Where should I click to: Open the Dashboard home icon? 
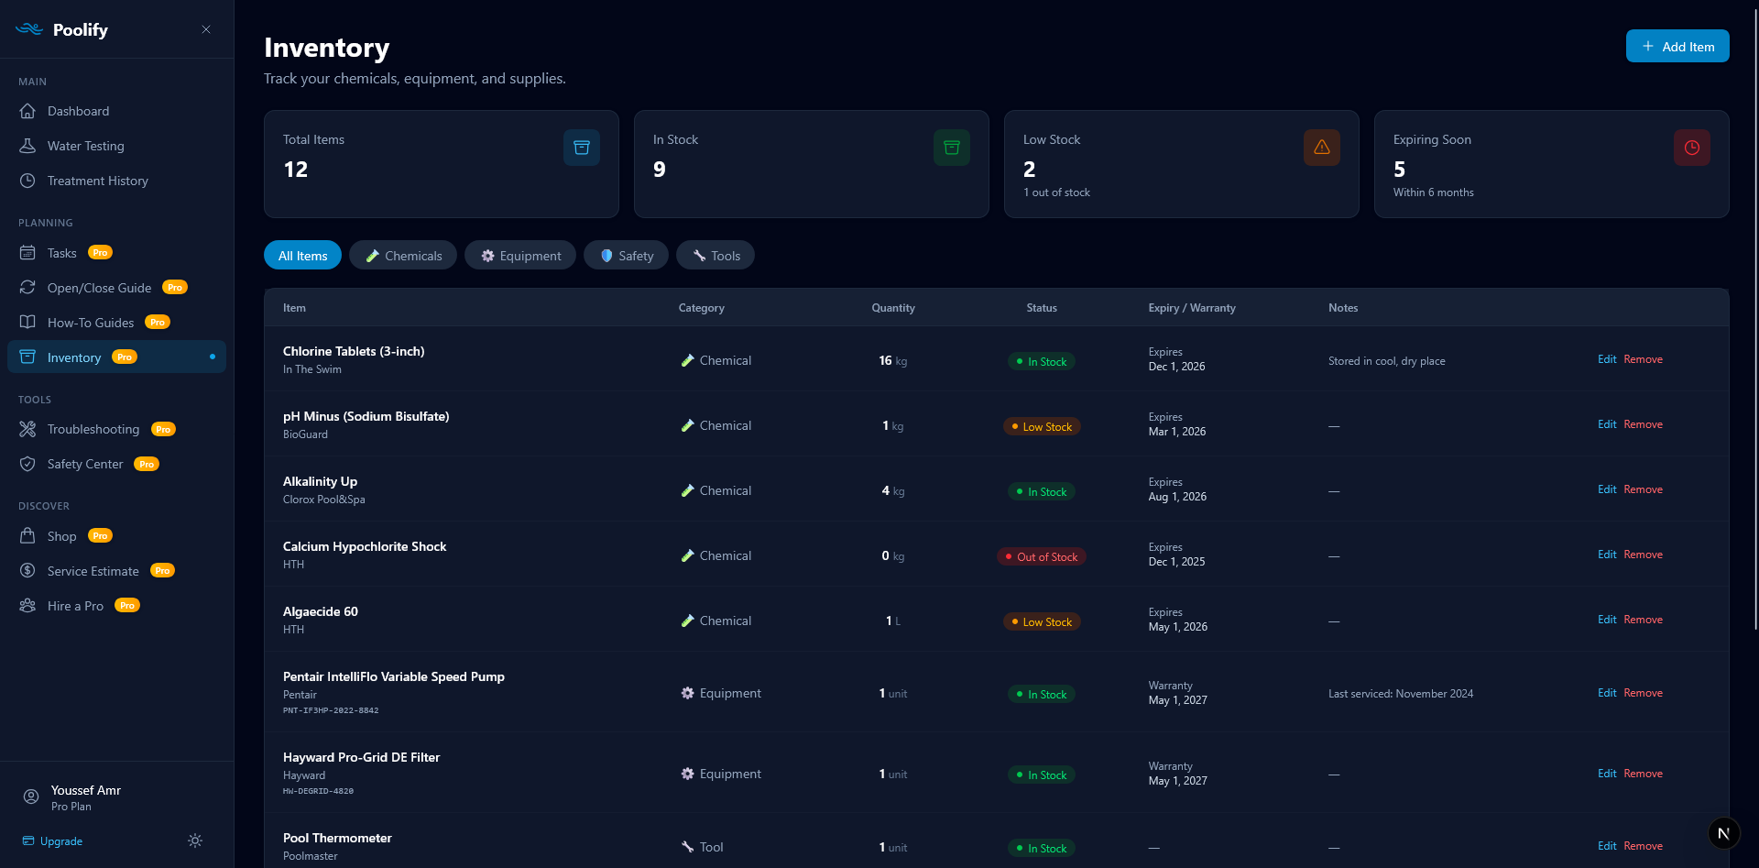click(x=27, y=111)
